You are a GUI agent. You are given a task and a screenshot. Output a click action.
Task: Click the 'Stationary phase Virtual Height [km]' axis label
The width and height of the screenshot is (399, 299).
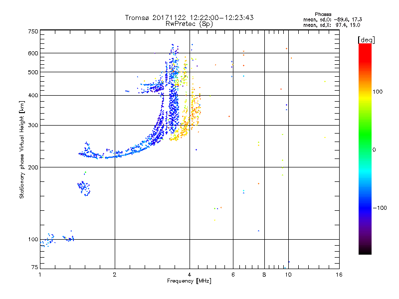point(22,150)
